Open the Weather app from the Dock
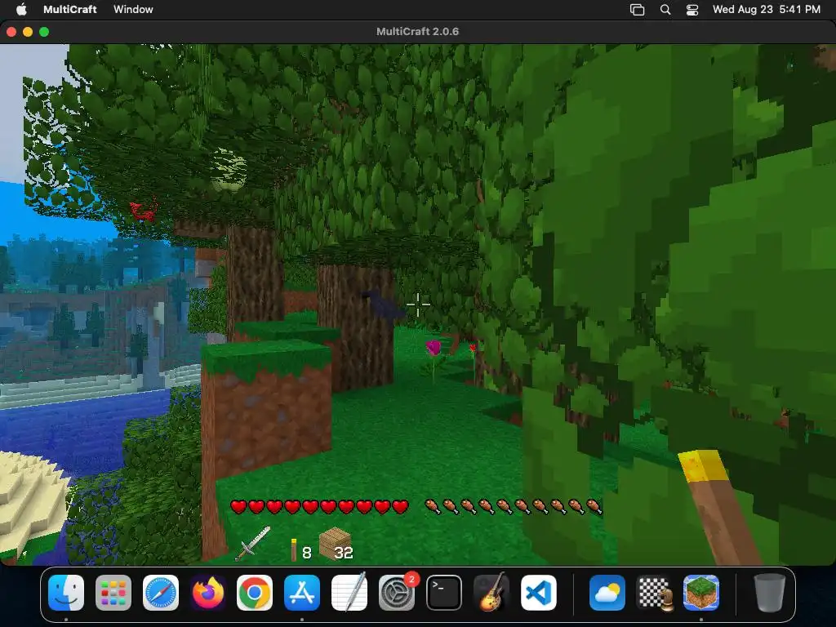 [x=607, y=593]
